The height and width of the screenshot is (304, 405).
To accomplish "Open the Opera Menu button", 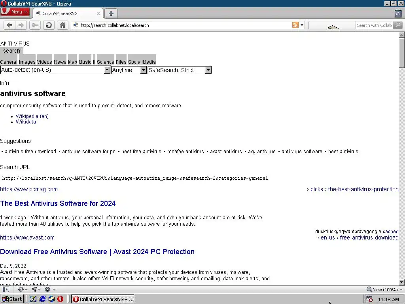I will click(15, 12).
